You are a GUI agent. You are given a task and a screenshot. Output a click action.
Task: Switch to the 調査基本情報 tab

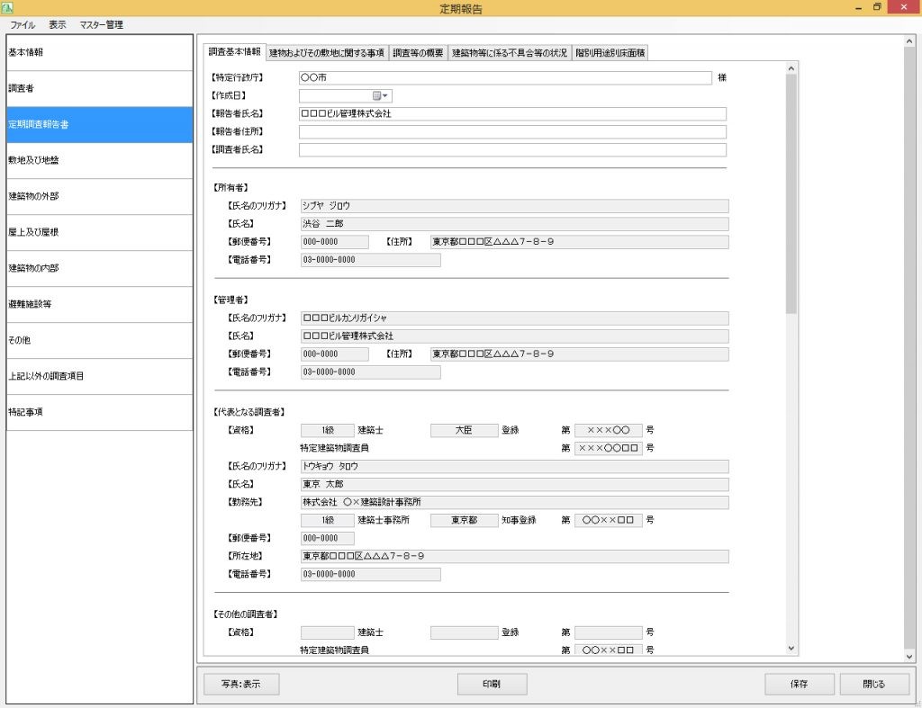pos(235,51)
